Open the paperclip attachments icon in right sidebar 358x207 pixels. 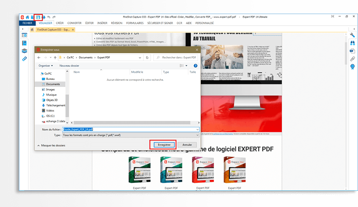[x=352, y=59]
